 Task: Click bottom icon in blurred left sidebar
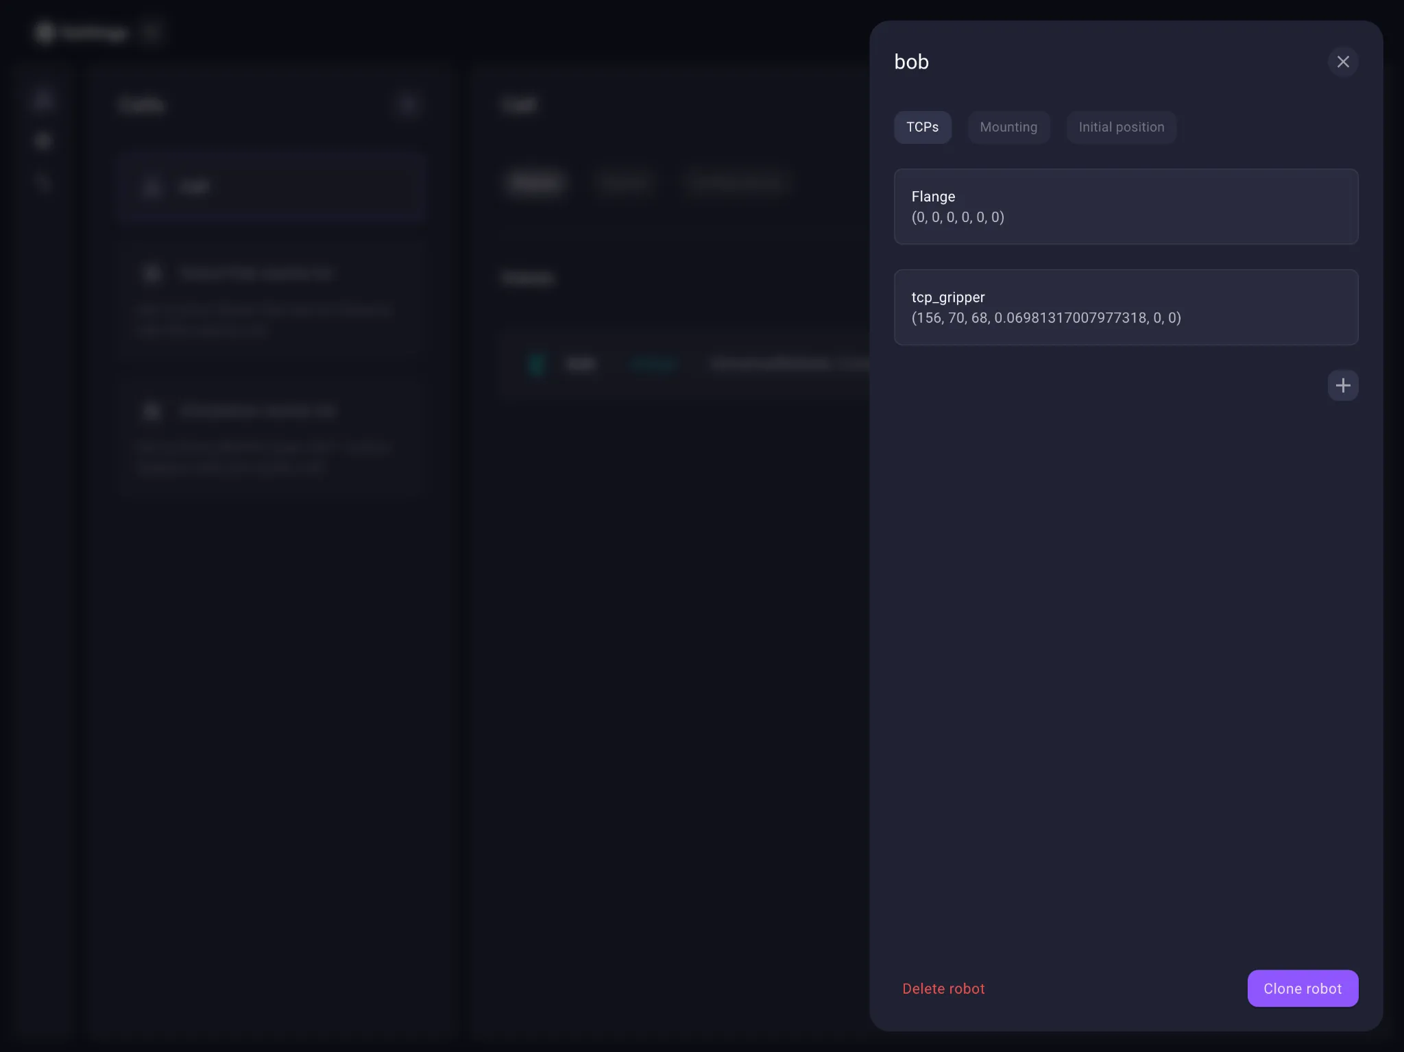pos(43,182)
